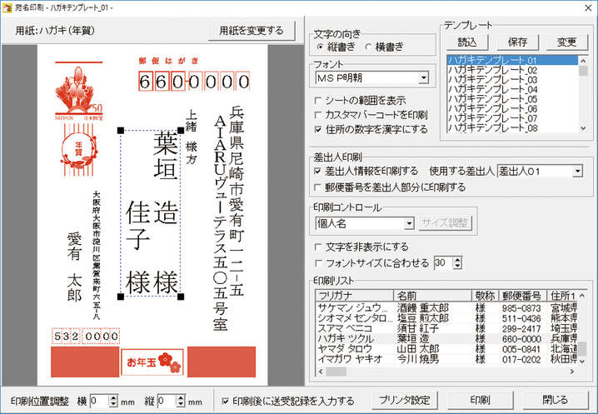598x414 pixels.
Task: Open プリンタ設定 printer settings
Action: pos(402,400)
